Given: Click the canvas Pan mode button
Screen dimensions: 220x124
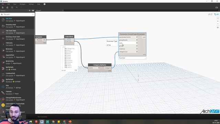Looking at the screenshot, I should (218, 28).
